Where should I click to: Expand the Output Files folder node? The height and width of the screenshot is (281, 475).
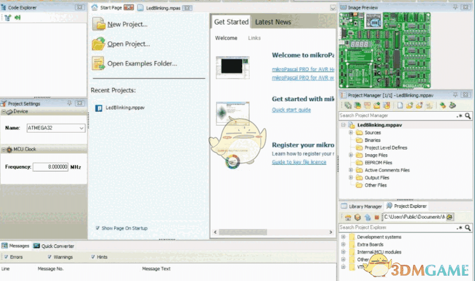[x=350, y=177]
